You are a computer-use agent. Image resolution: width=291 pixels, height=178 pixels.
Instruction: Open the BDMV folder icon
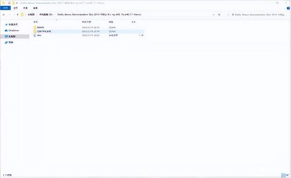[x=35, y=28]
